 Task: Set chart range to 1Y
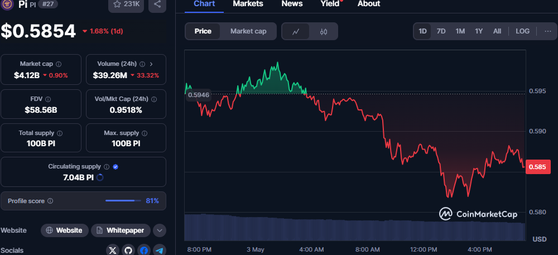(x=479, y=31)
